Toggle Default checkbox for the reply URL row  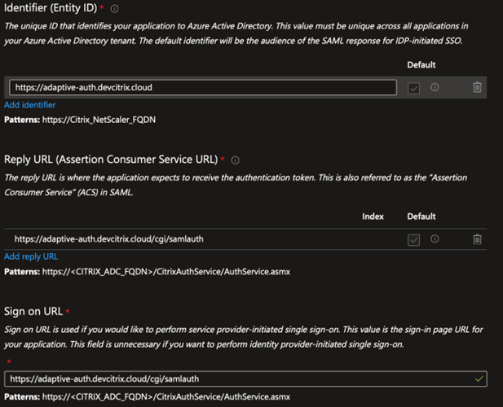pyautogui.click(x=413, y=239)
